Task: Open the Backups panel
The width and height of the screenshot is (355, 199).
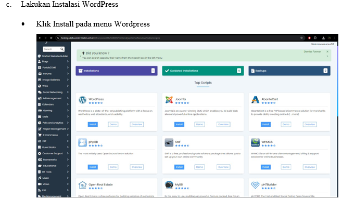Action: point(289,71)
